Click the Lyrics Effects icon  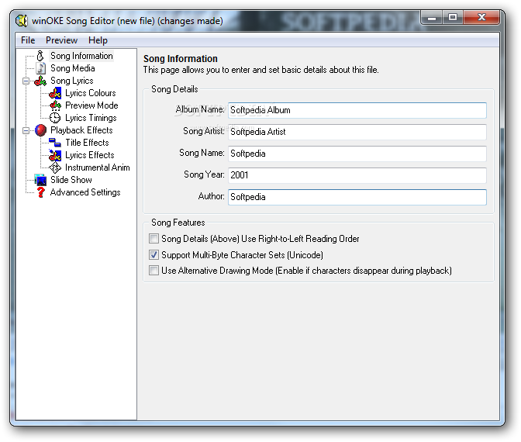(x=55, y=155)
